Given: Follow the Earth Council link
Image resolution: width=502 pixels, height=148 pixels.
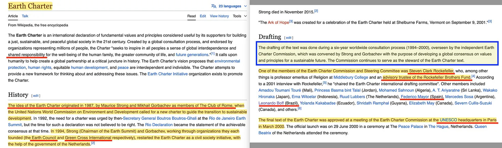Looking at the screenshot, I should pyautogui.click(x=43, y=138).
